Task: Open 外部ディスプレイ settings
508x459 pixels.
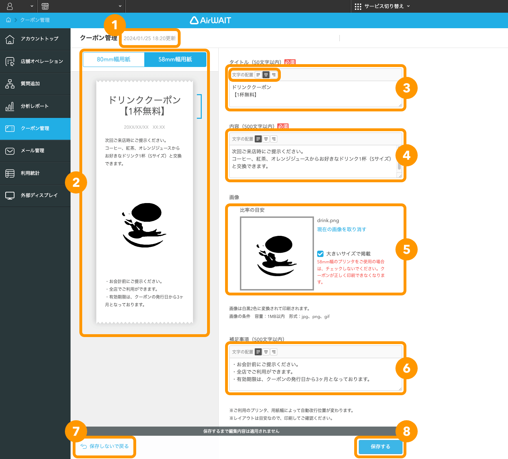Action: tap(35, 195)
